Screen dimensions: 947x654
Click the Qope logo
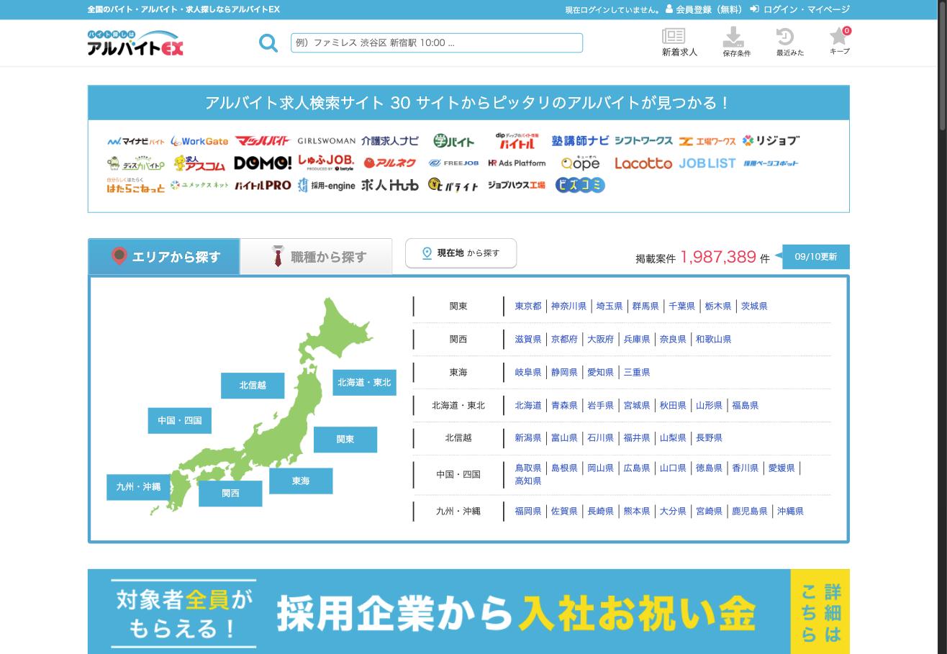click(x=580, y=163)
